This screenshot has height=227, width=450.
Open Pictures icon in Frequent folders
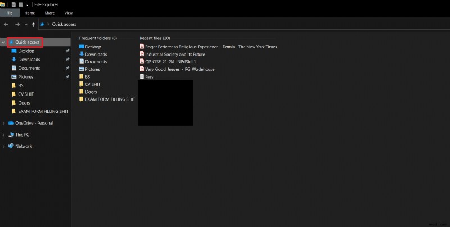tap(82, 69)
